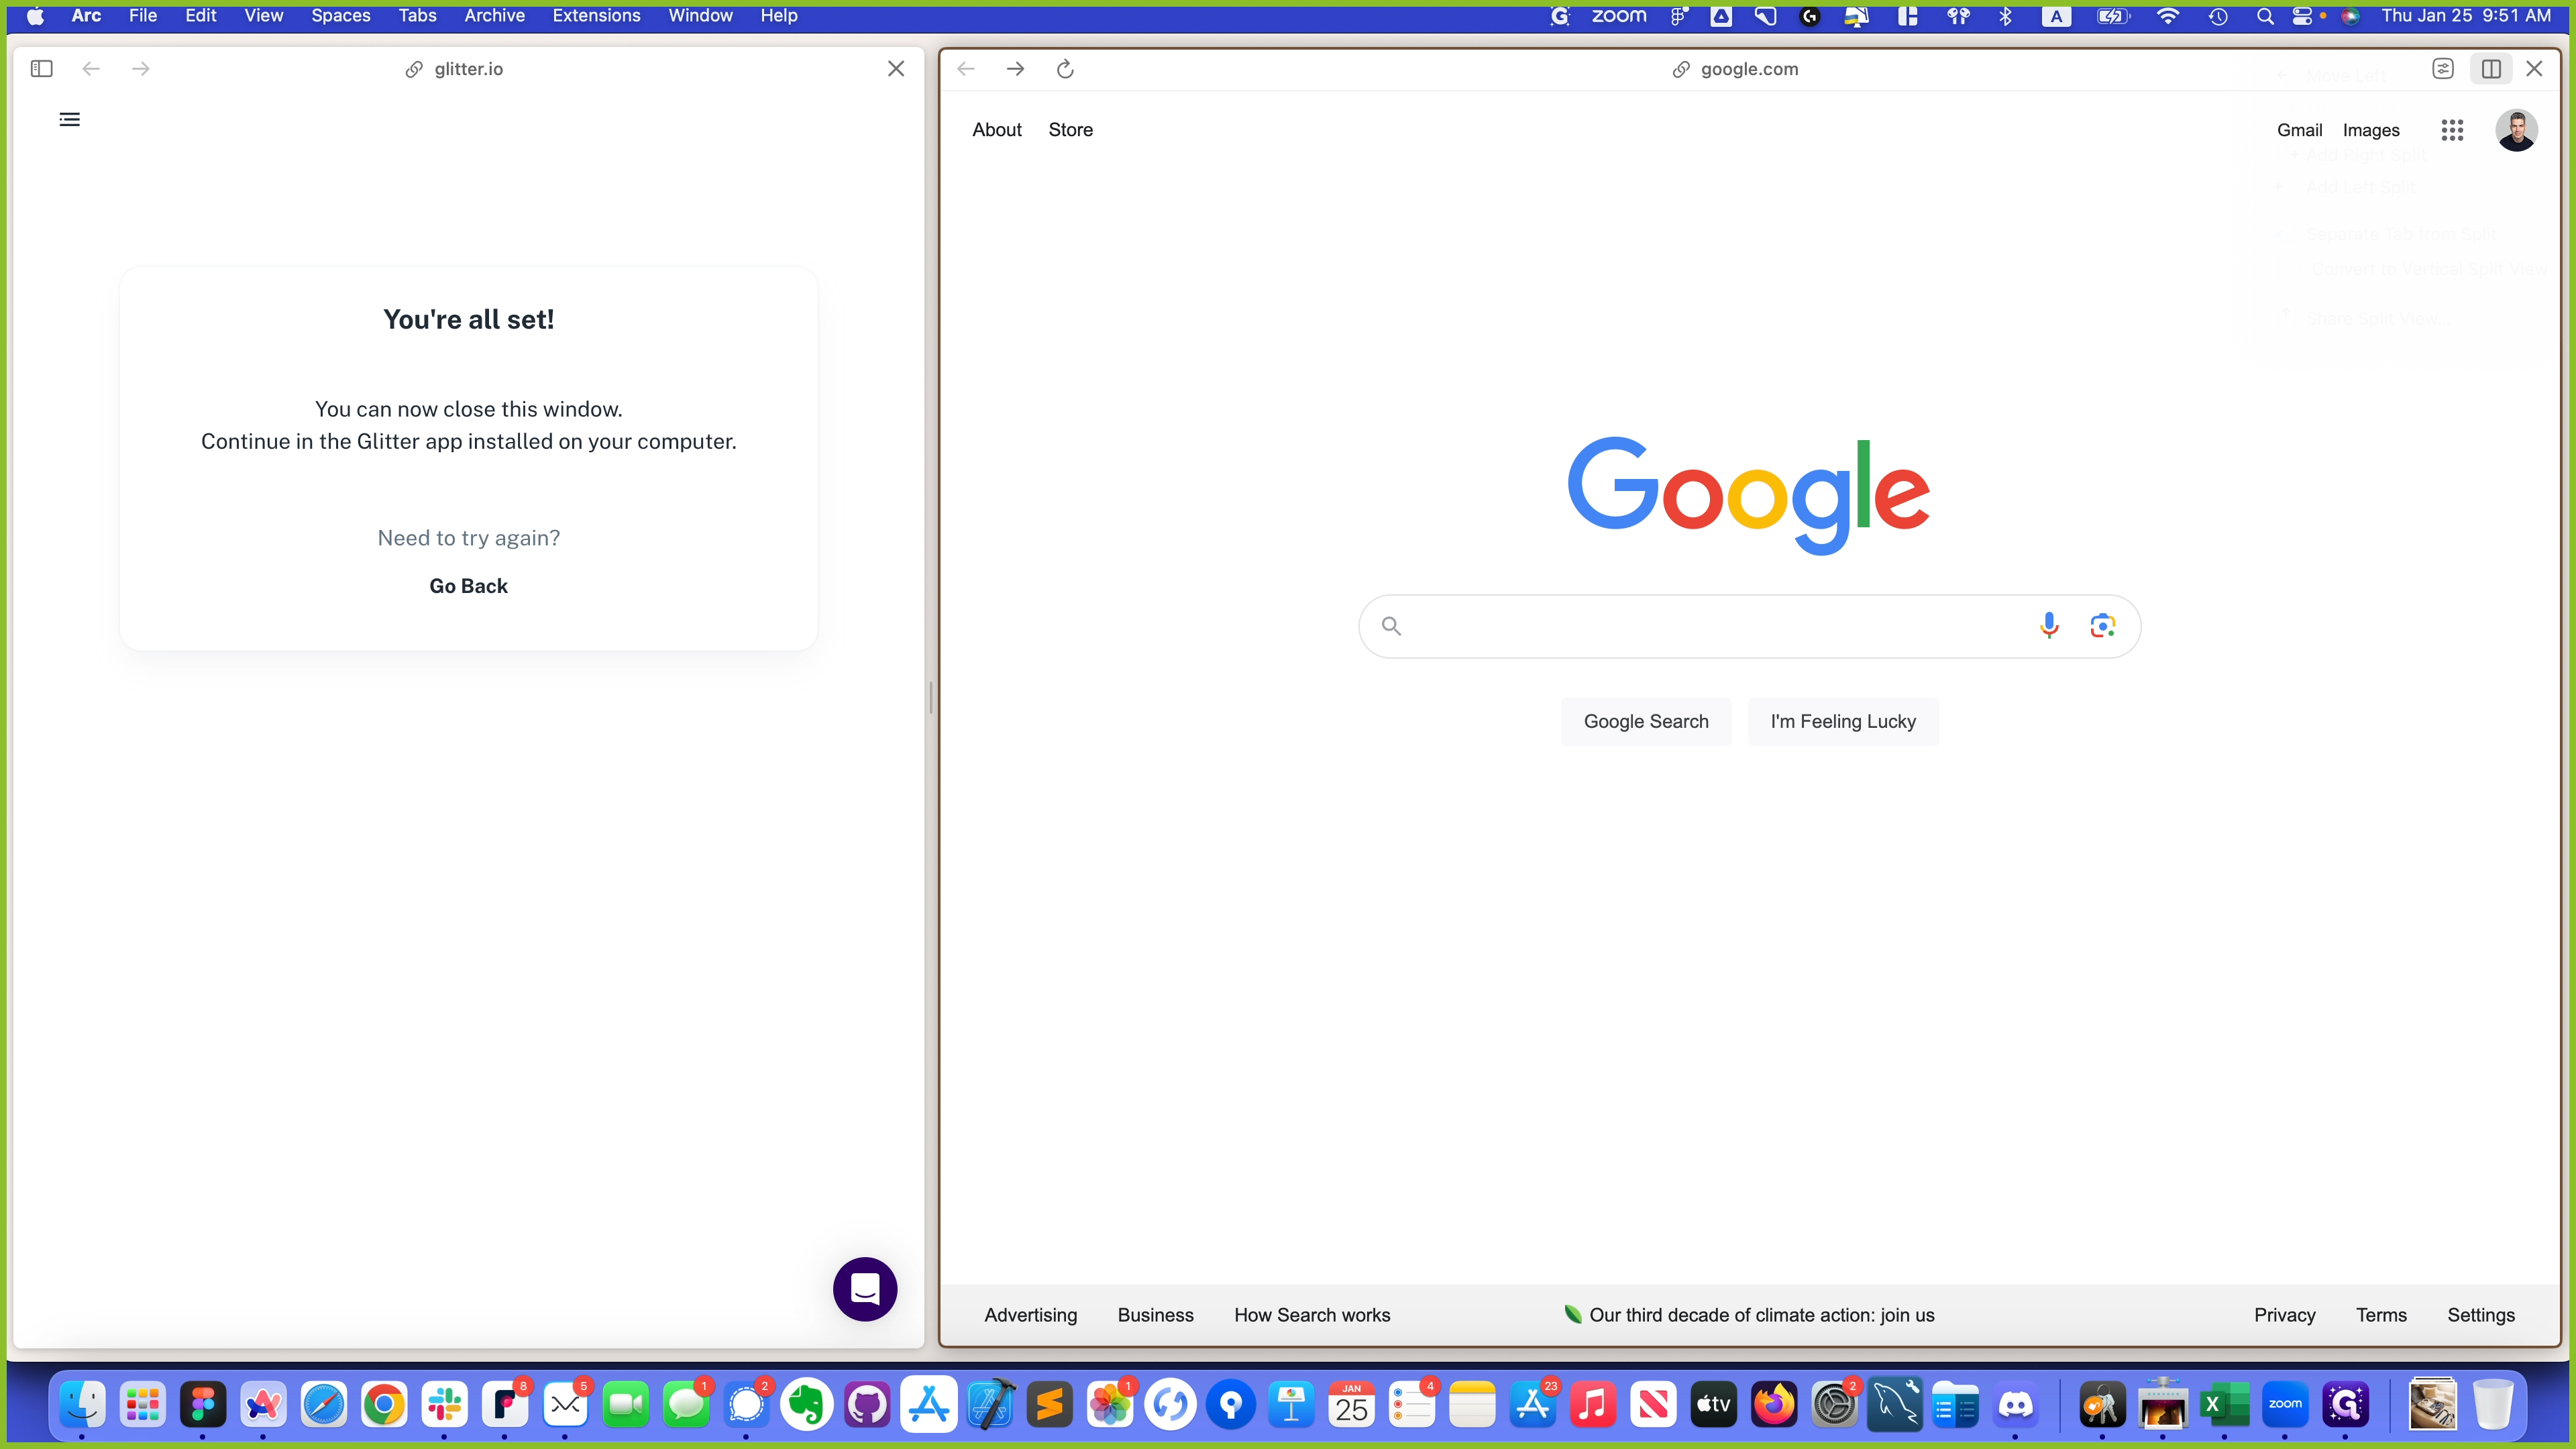The height and width of the screenshot is (1449, 2576).
Task: Open Google Lens image search
Action: [x=2102, y=626]
